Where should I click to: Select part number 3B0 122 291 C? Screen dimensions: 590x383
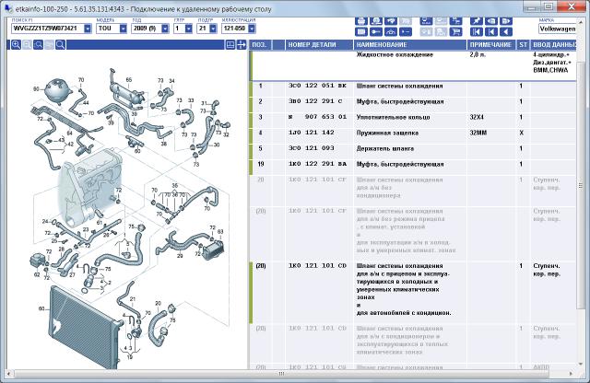click(x=315, y=101)
